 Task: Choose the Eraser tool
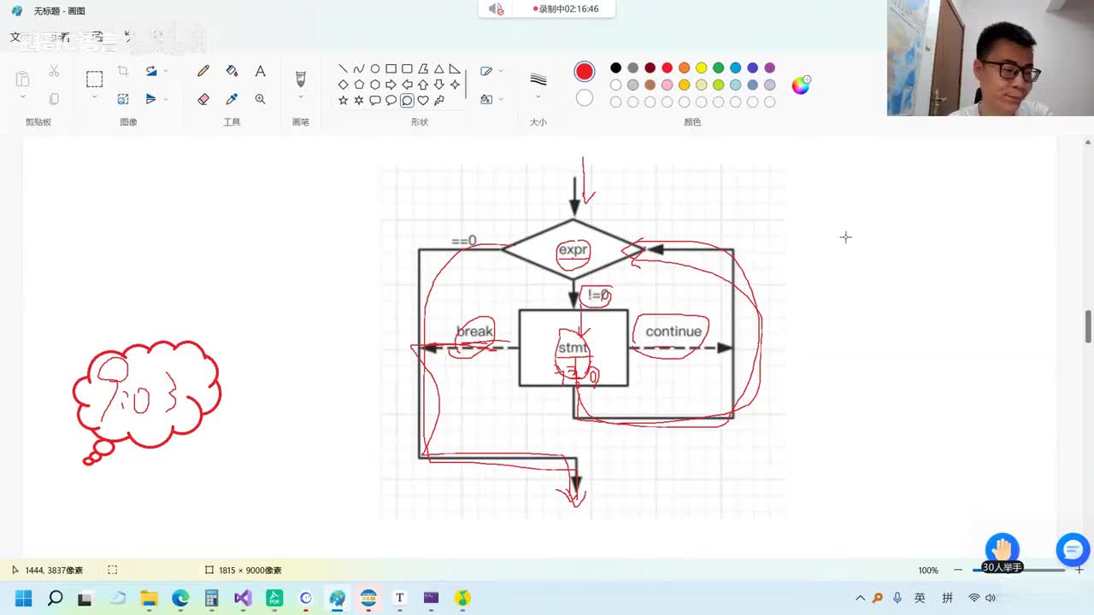click(203, 99)
